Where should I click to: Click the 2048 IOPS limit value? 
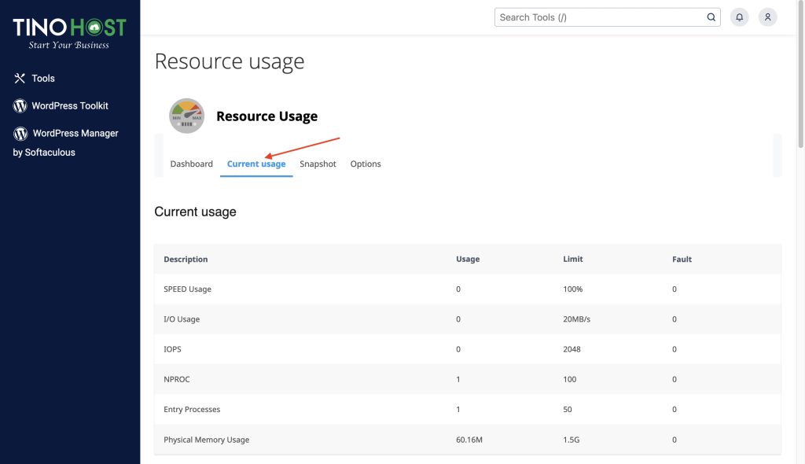click(x=572, y=349)
